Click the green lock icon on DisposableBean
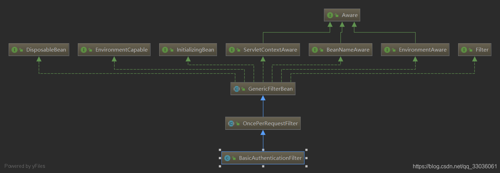The width and height of the screenshot is (500, 173). [21, 50]
